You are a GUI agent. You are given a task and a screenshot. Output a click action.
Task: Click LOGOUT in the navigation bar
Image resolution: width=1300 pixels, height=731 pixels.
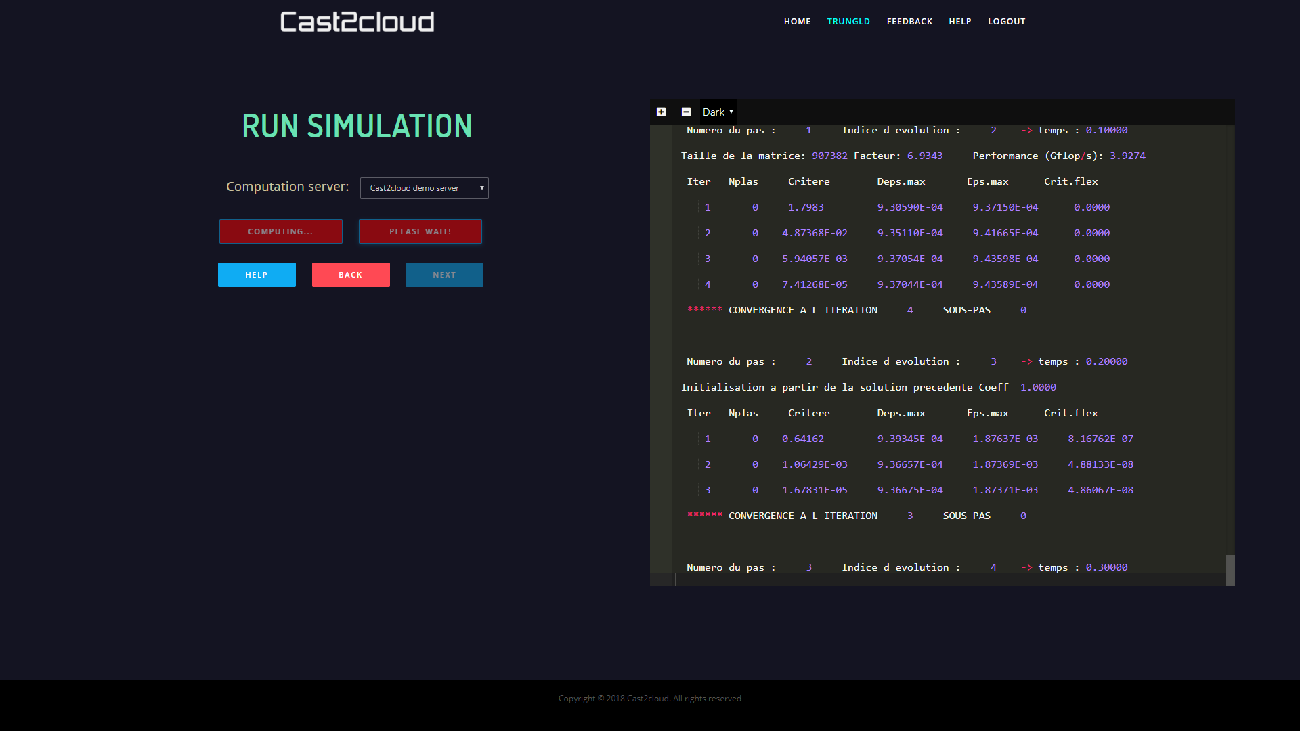pyautogui.click(x=1006, y=22)
